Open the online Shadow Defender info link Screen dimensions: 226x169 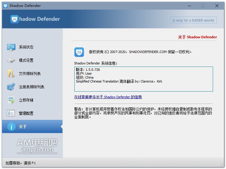pyautogui.click(x=108, y=97)
